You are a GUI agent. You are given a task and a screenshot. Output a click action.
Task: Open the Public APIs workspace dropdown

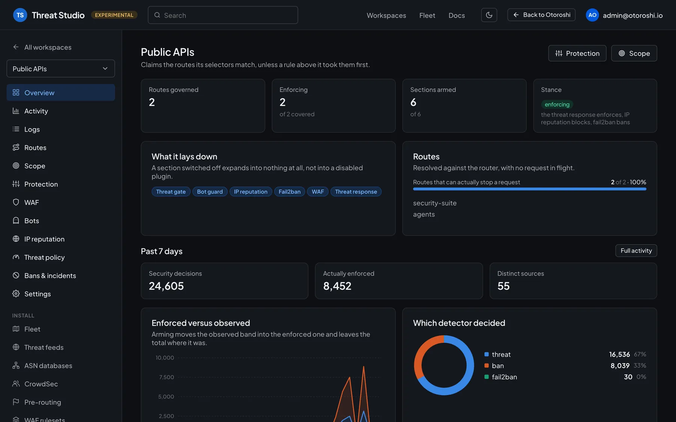(x=61, y=69)
